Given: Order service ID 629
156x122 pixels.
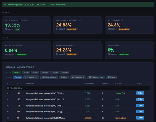Looking at the screenshot, I should click(x=140, y=111).
